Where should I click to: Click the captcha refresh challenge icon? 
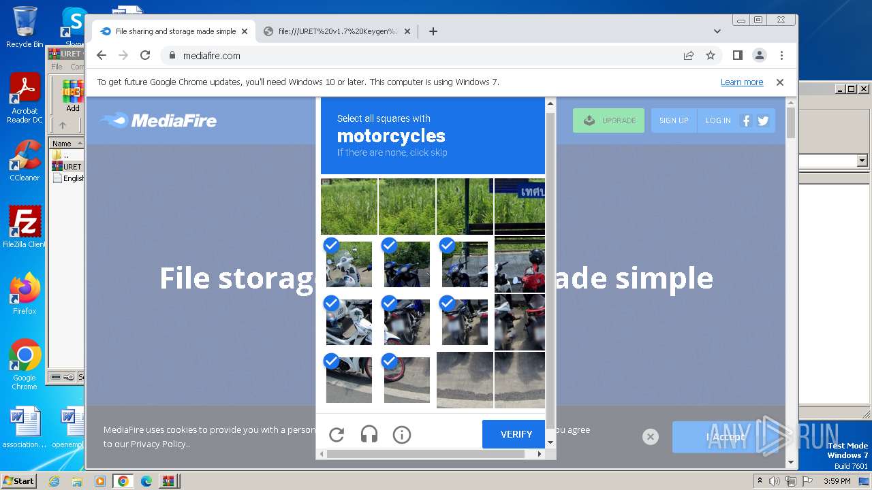[x=337, y=435]
